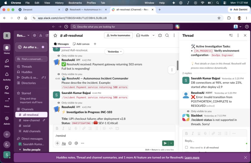Click the Slack AI colorful icon
The height and width of the screenshot is (163, 251).
coord(177,27)
